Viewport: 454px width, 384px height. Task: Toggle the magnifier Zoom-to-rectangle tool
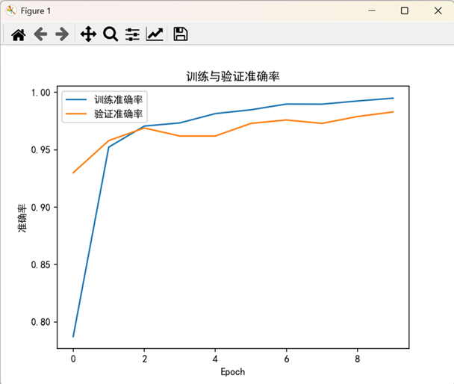(x=111, y=34)
